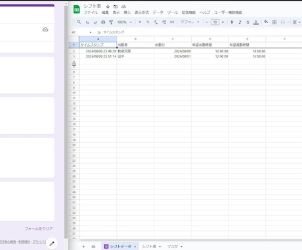Apply yen currency format
Screen dimensions: 302x250
(x=140, y=22)
